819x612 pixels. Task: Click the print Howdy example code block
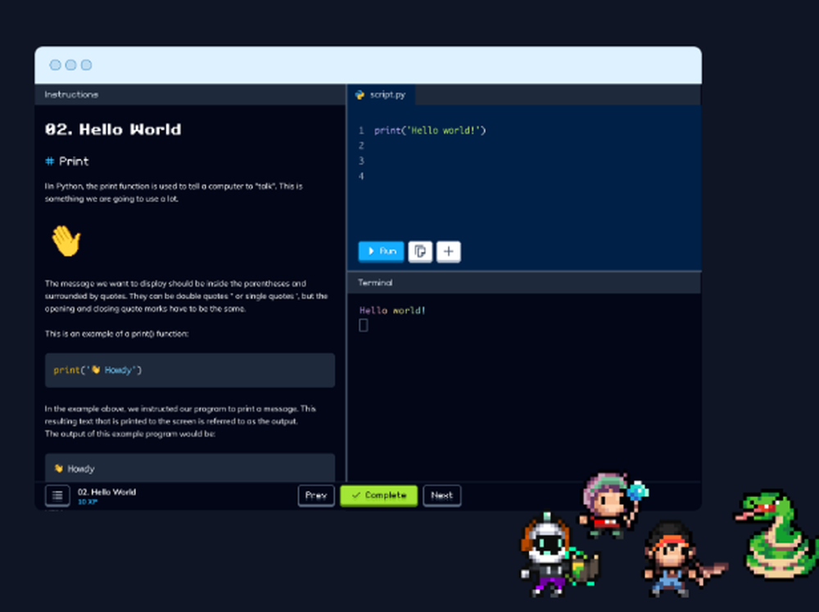coord(190,371)
